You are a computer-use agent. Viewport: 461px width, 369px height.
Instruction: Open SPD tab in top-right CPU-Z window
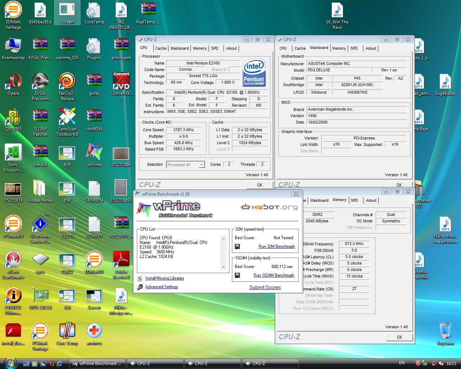coord(354,48)
